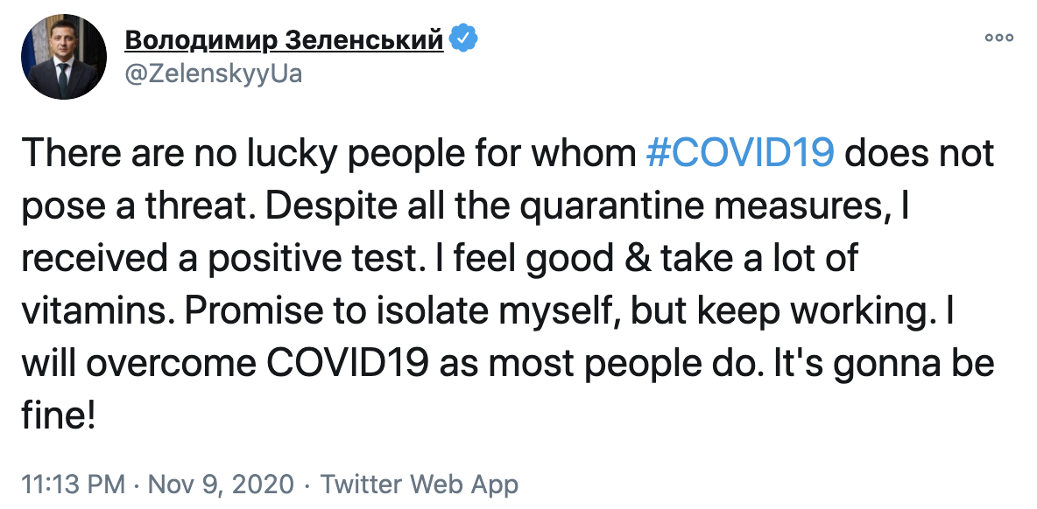This screenshot has height=509, width=1037.
Task: Click the Nov 9, 2020 date
Action: click(219, 484)
